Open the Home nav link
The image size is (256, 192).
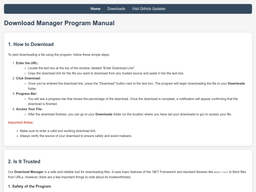point(95,9)
